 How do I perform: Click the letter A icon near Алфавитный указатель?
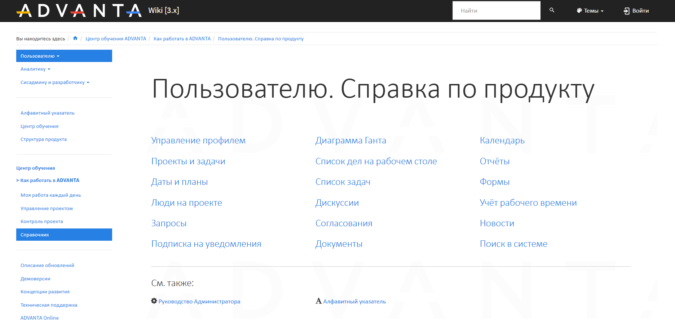coord(318,301)
